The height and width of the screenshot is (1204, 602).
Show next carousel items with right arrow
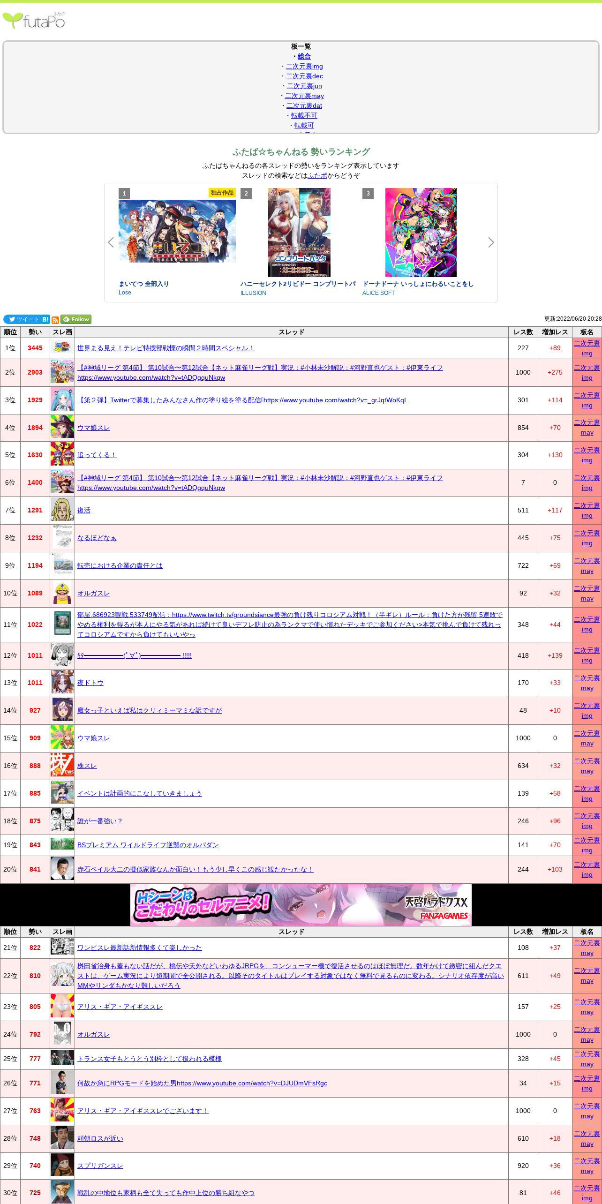click(491, 242)
